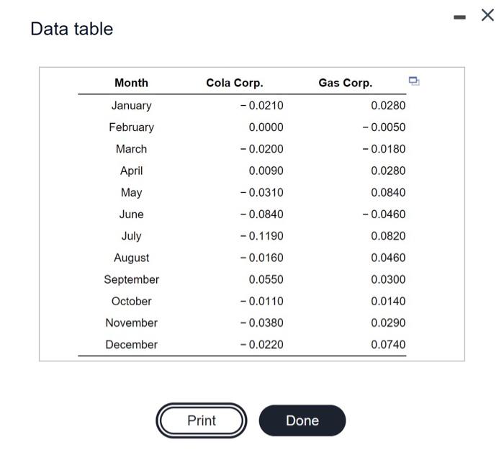Viewport: 504px width, 460px height.
Task: Click the copy-table popup icon beside Gas Corp.
Action: click(x=414, y=81)
